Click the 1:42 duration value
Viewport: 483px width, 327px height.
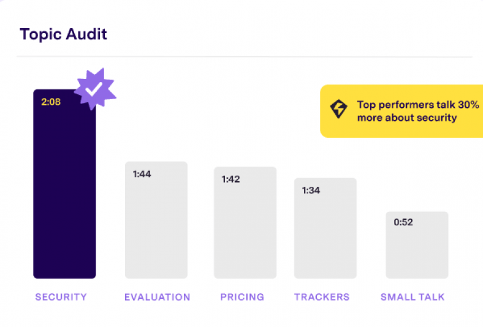pos(231,179)
